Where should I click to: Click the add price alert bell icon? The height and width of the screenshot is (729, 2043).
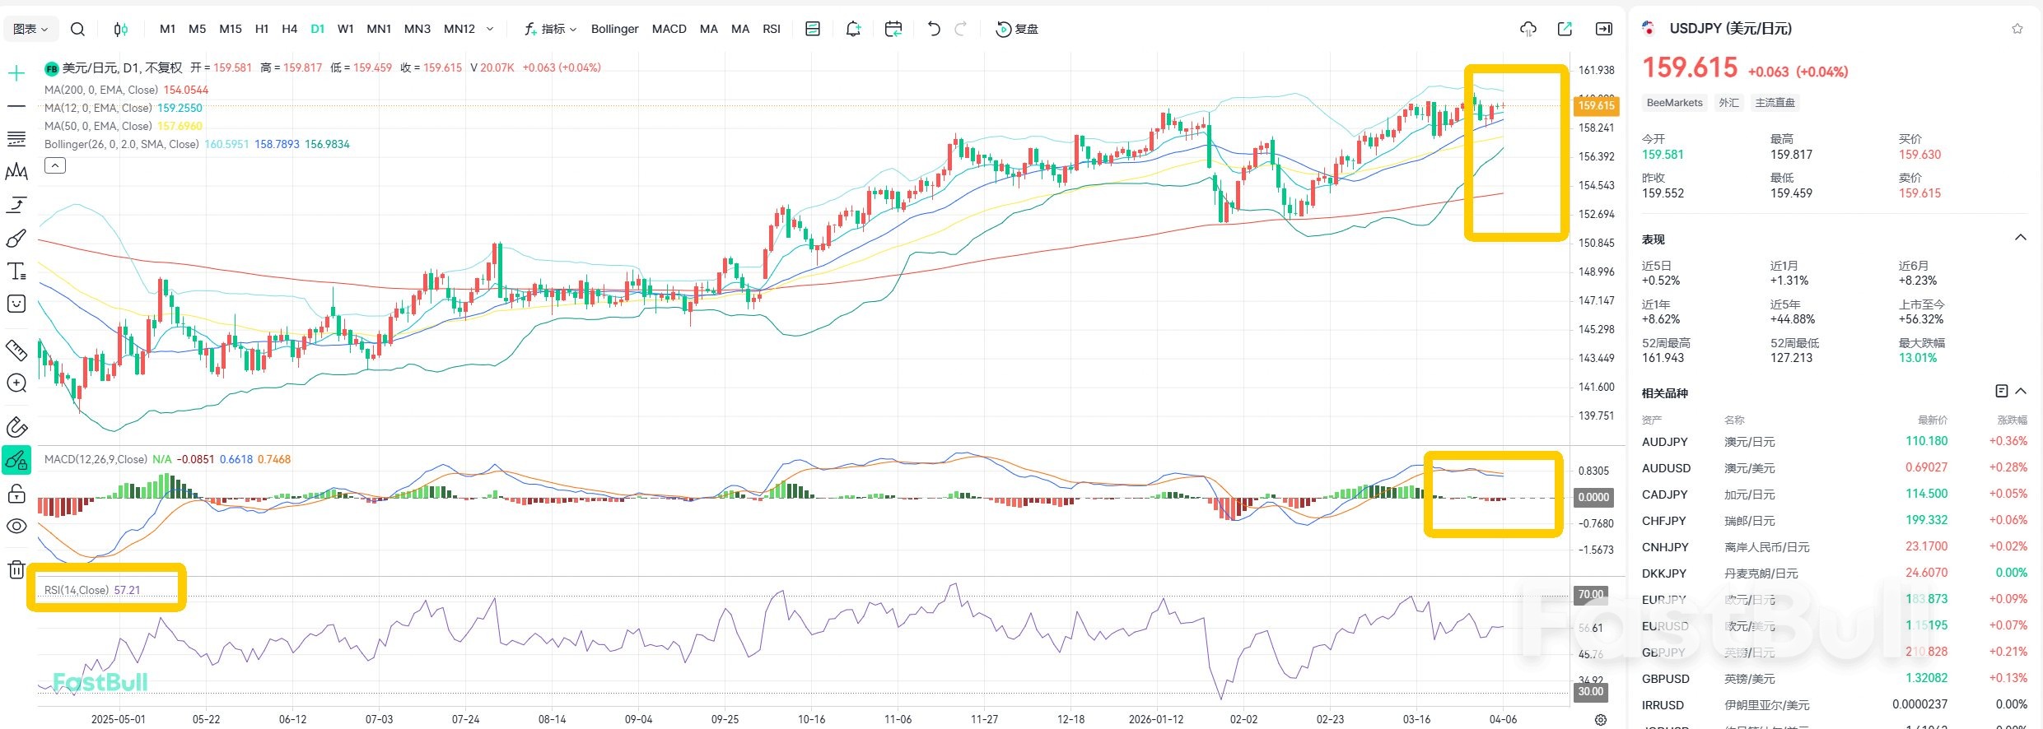tap(853, 29)
